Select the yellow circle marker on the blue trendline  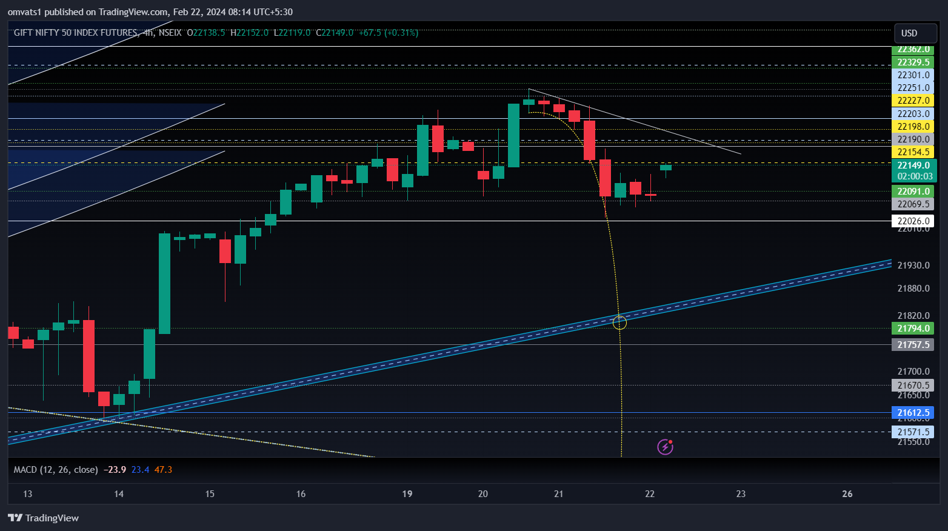pos(619,322)
